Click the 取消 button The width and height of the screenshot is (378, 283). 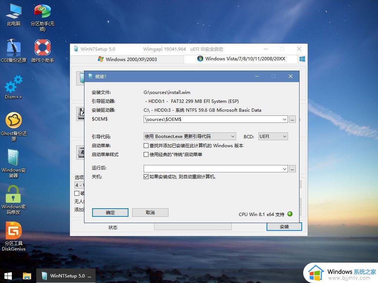pyautogui.click(x=150, y=212)
